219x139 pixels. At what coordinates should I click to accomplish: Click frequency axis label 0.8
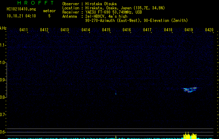[3, 97]
